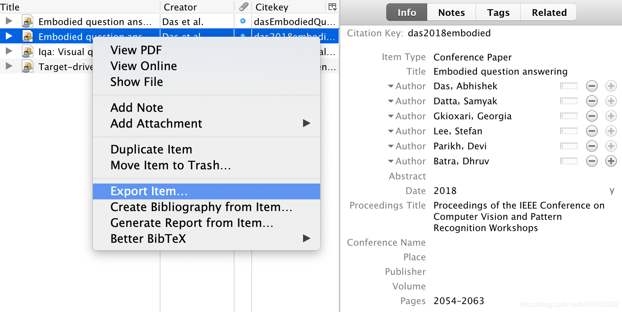622x312 pixels.
Task: Toggle name field mode for Gkioxari, Georgia
Action: tap(568, 116)
